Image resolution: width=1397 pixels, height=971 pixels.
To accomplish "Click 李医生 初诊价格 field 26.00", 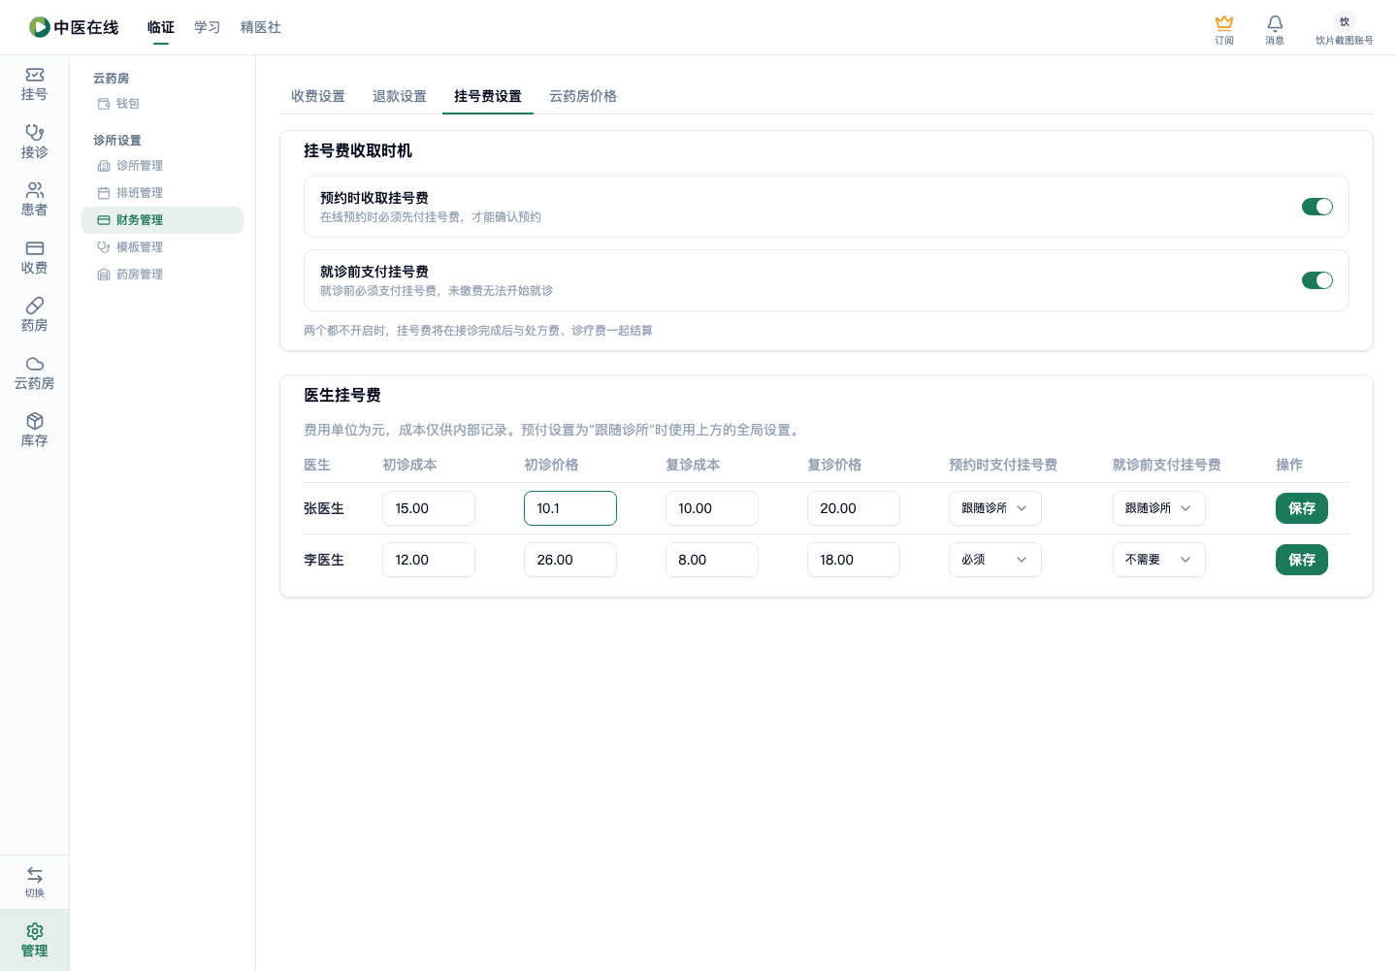I will pyautogui.click(x=570, y=560).
